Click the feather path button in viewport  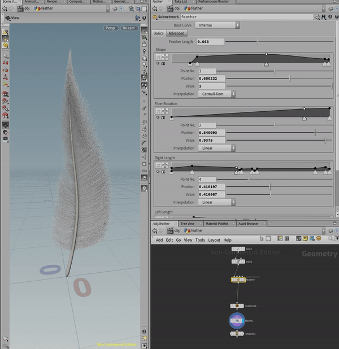click(x=44, y=8)
